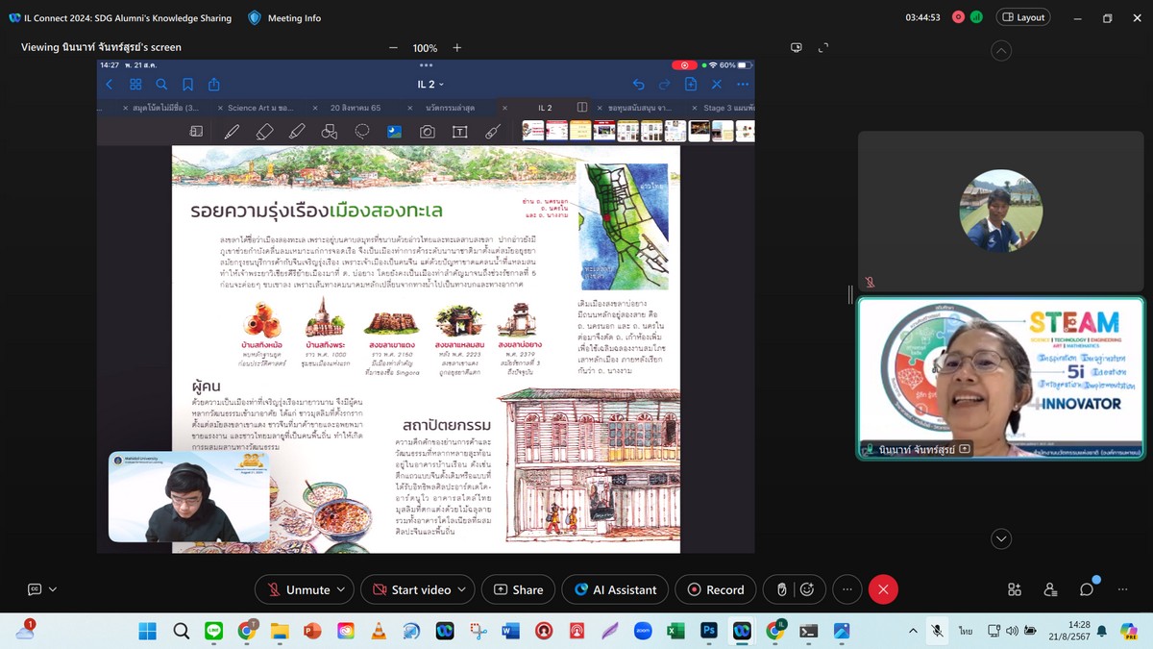Open the Participants panel
The height and width of the screenshot is (649, 1153).
(x=1050, y=589)
